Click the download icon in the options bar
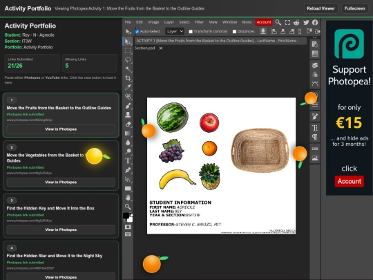373x280 pixels. 263,31
